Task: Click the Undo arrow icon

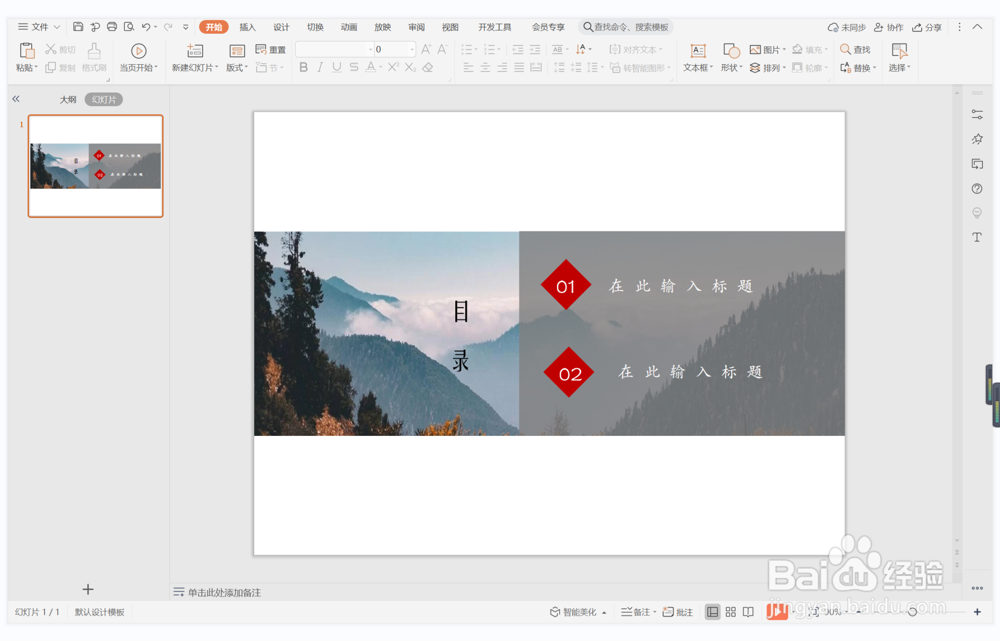Action: click(x=146, y=27)
